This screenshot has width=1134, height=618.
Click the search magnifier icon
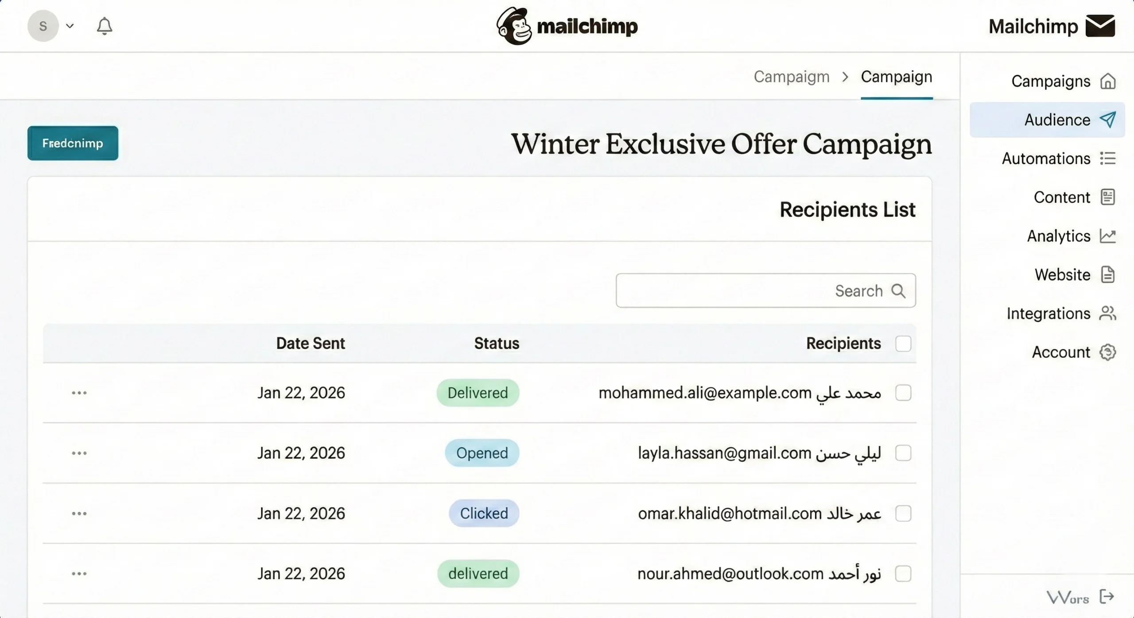[898, 291]
